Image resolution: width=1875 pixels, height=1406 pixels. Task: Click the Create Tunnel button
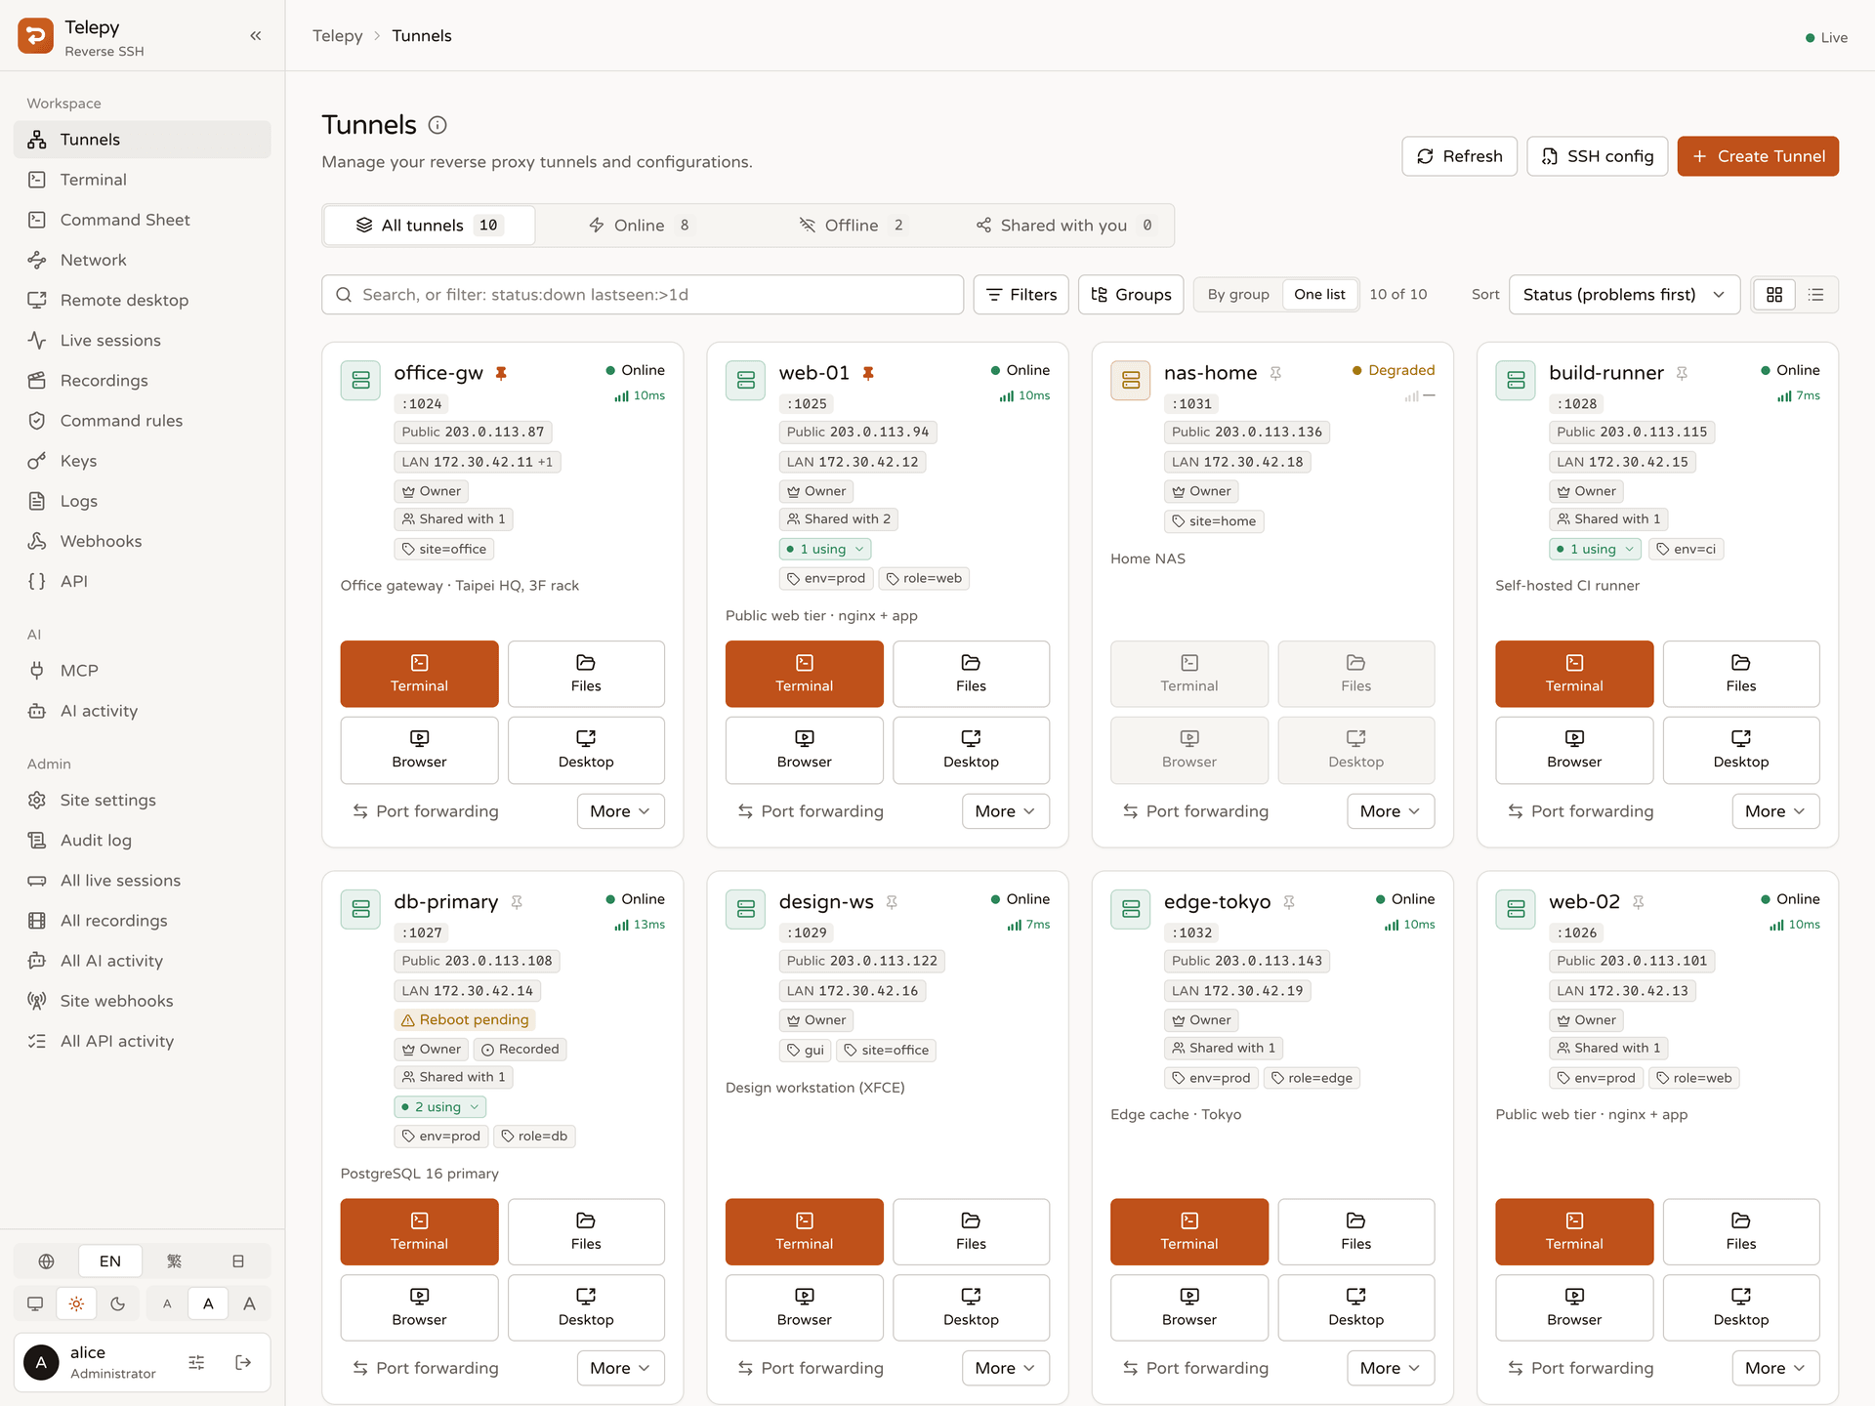click(x=1758, y=156)
